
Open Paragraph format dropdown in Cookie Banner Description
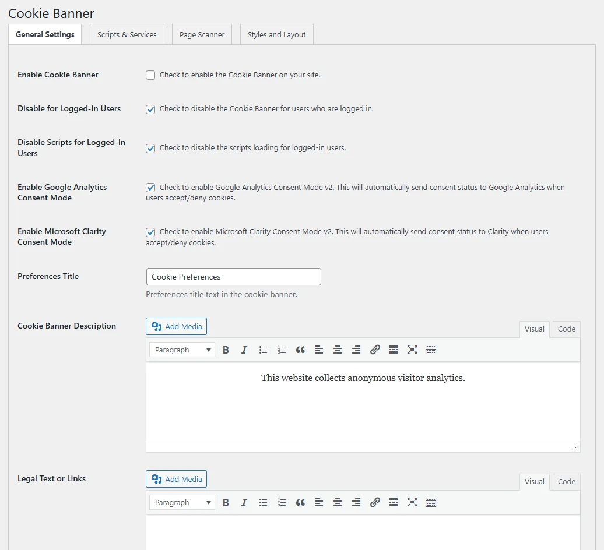click(x=182, y=350)
